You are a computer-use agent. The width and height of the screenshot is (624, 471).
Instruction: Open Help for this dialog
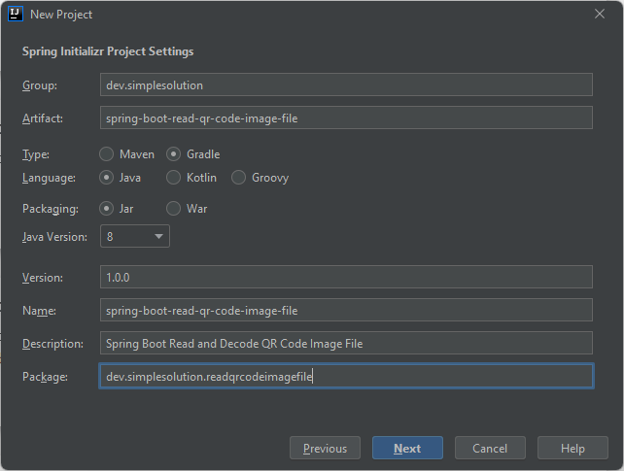[572, 448]
